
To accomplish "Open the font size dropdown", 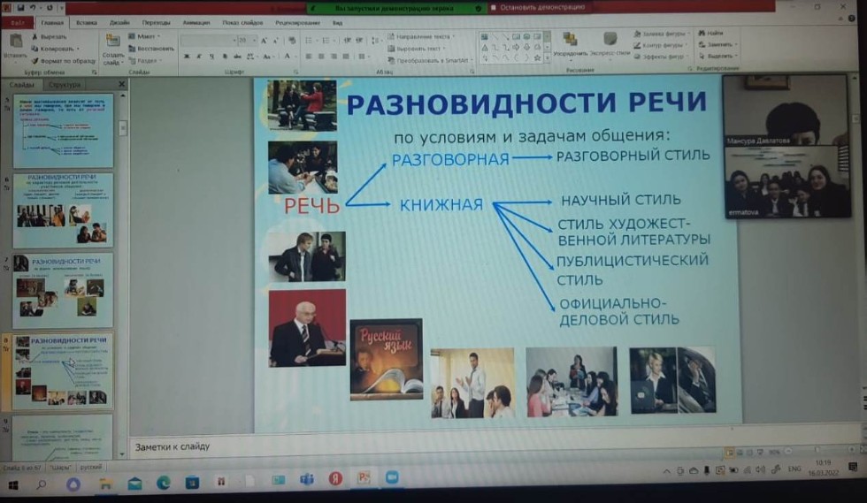I will tap(254, 40).
